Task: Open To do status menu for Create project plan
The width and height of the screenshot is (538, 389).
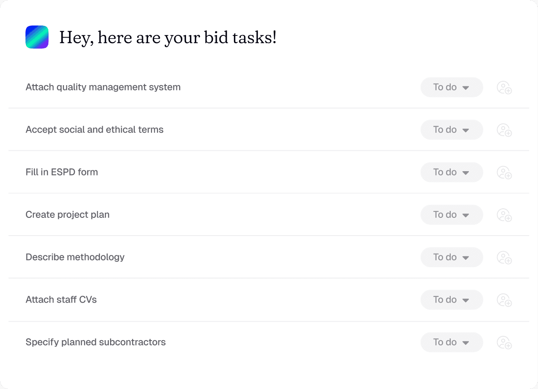Action: click(451, 214)
